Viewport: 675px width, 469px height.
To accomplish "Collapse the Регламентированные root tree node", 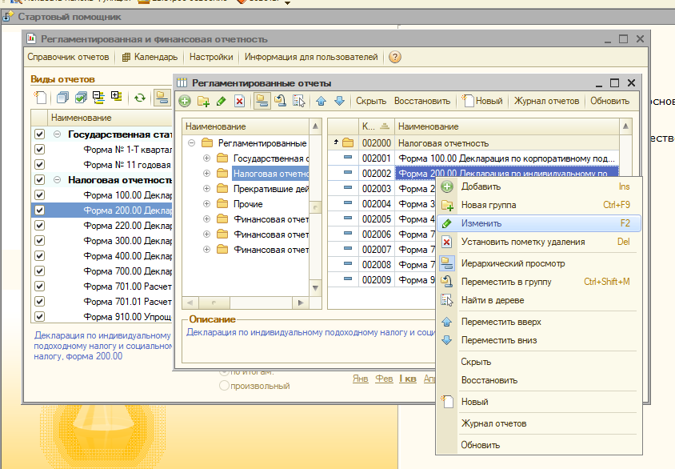I will (x=192, y=142).
